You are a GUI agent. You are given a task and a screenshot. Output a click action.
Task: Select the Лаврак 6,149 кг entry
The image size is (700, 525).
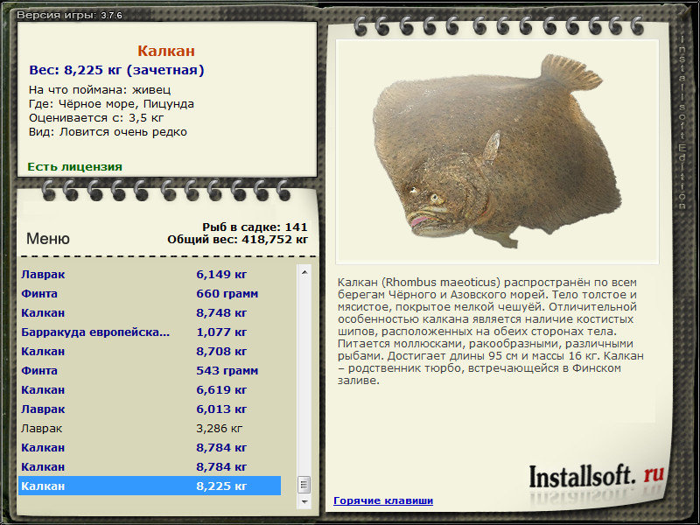[150, 274]
